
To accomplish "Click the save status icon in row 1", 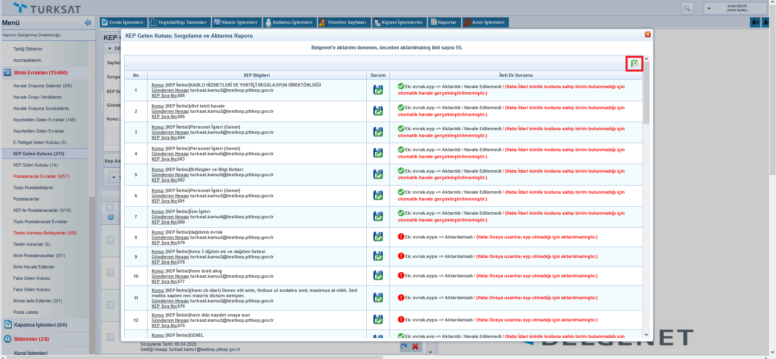I will click(x=378, y=90).
